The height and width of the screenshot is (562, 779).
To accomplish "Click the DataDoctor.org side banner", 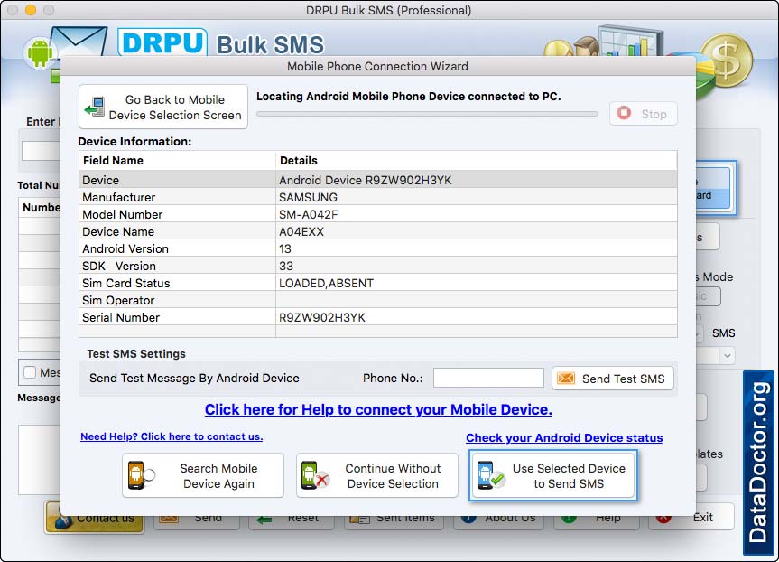I will (x=758, y=463).
